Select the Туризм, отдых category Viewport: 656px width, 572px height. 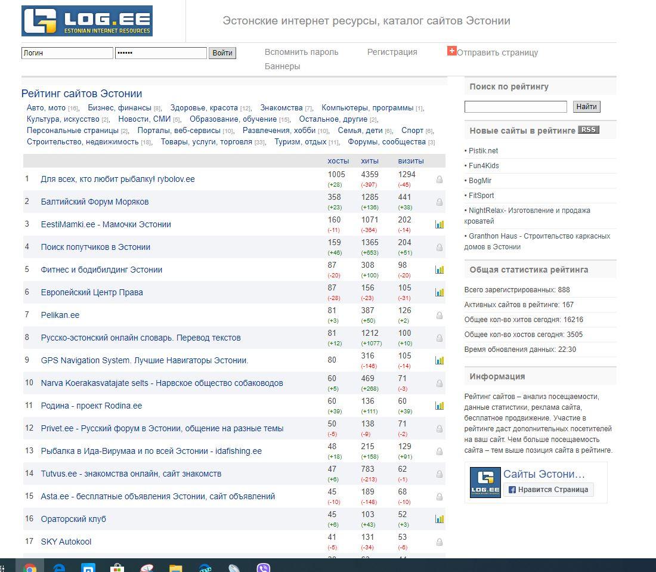pyautogui.click(x=301, y=142)
